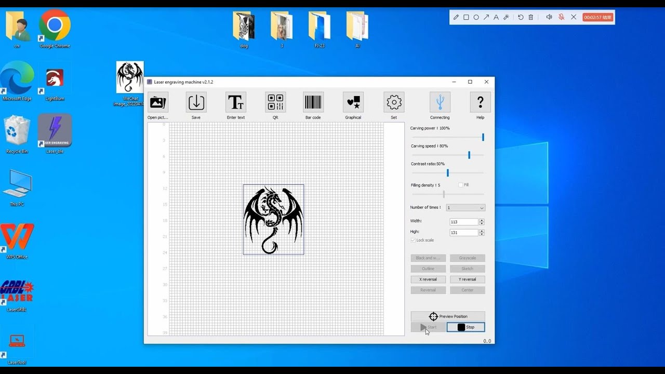Click the Sketch button
This screenshot has height=374, width=665.
[468, 269]
